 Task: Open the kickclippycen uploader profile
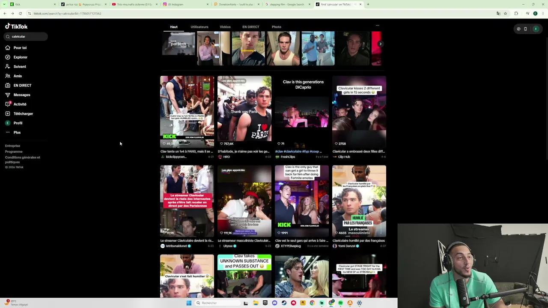[x=176, y=157]
